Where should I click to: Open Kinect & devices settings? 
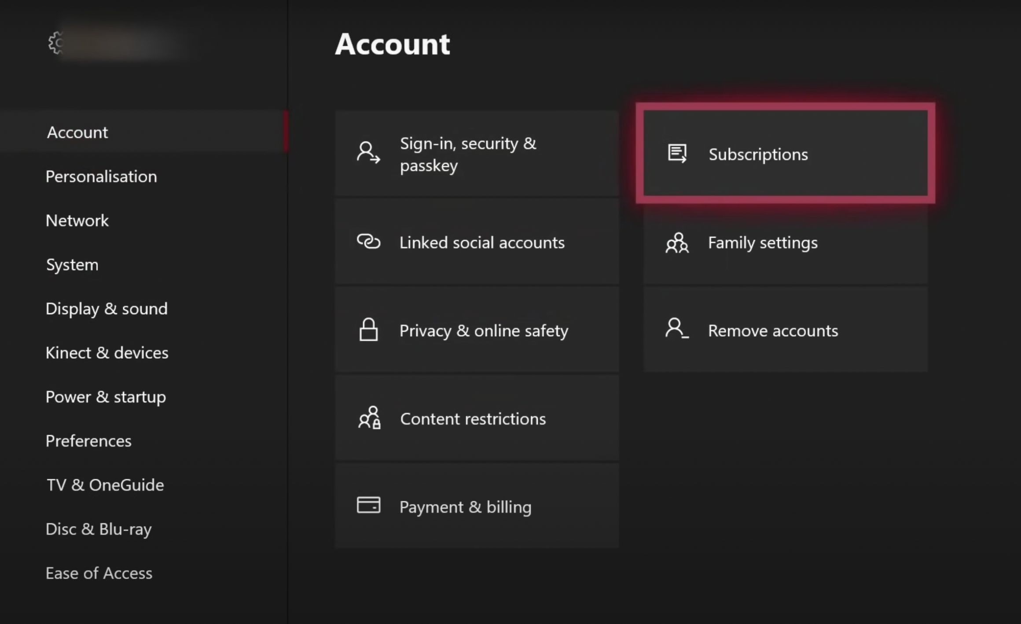coord(107,352)
